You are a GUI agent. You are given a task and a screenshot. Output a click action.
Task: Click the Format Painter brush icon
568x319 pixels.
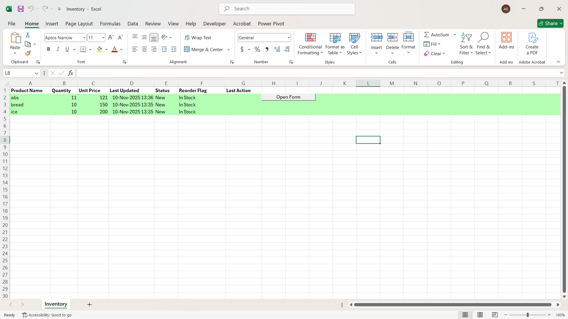(28, 53)
